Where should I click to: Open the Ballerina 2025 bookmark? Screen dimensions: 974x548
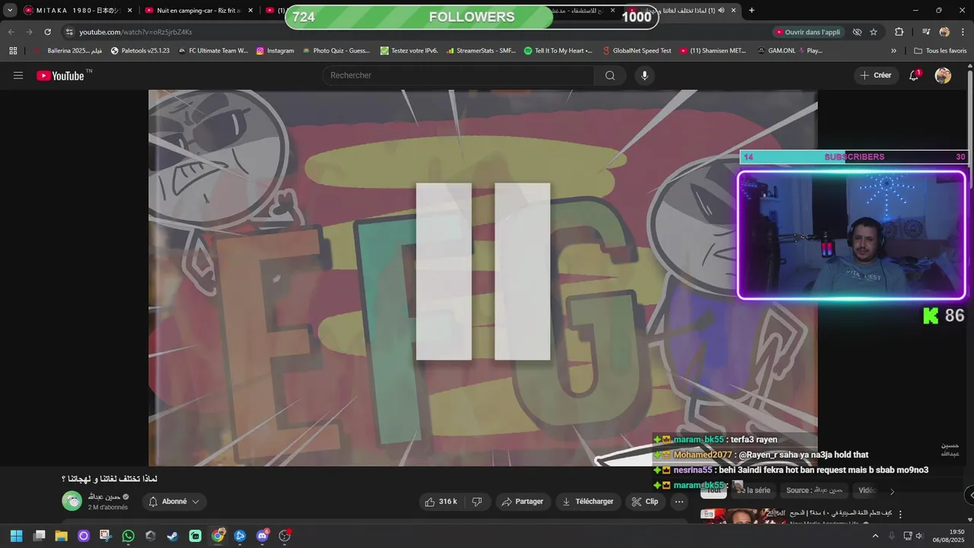(x=68, y=51)
